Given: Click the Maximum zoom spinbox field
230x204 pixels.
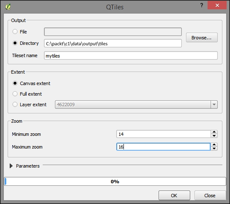Looking at the screenshot, I should click(x=164, y=147).
